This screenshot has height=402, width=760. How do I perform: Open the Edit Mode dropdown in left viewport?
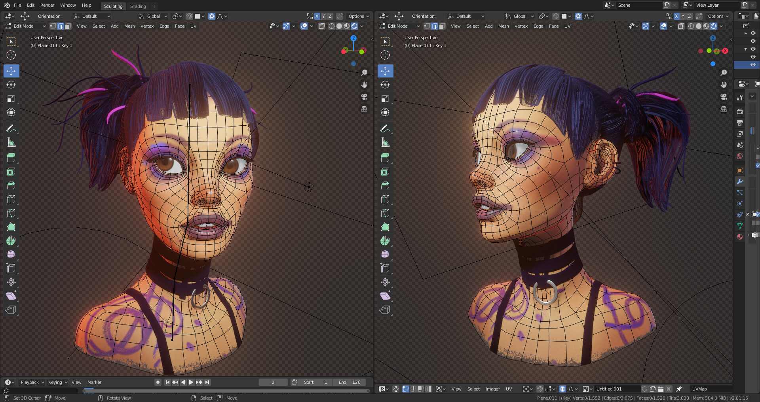25,26
